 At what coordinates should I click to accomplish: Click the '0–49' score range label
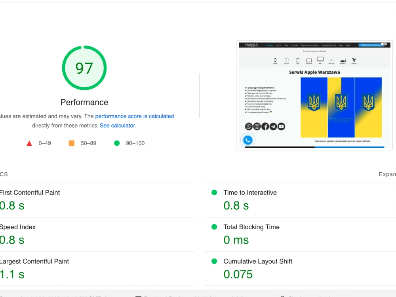(45, 143)
